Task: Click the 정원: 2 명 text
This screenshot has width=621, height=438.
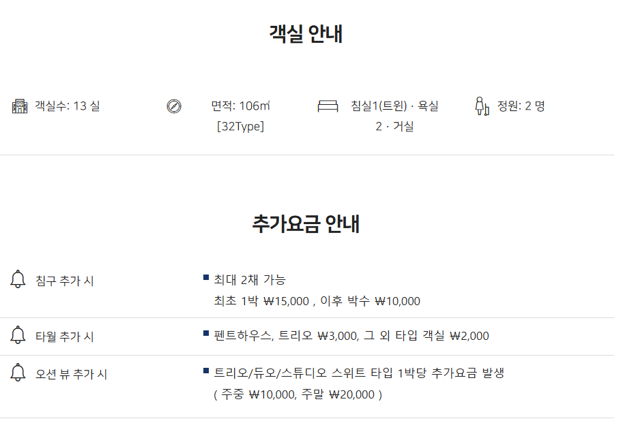Action: coord(521,106)
